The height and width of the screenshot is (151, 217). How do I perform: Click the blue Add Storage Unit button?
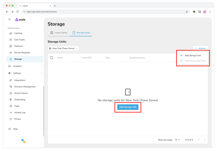click(x=128, y=107)
